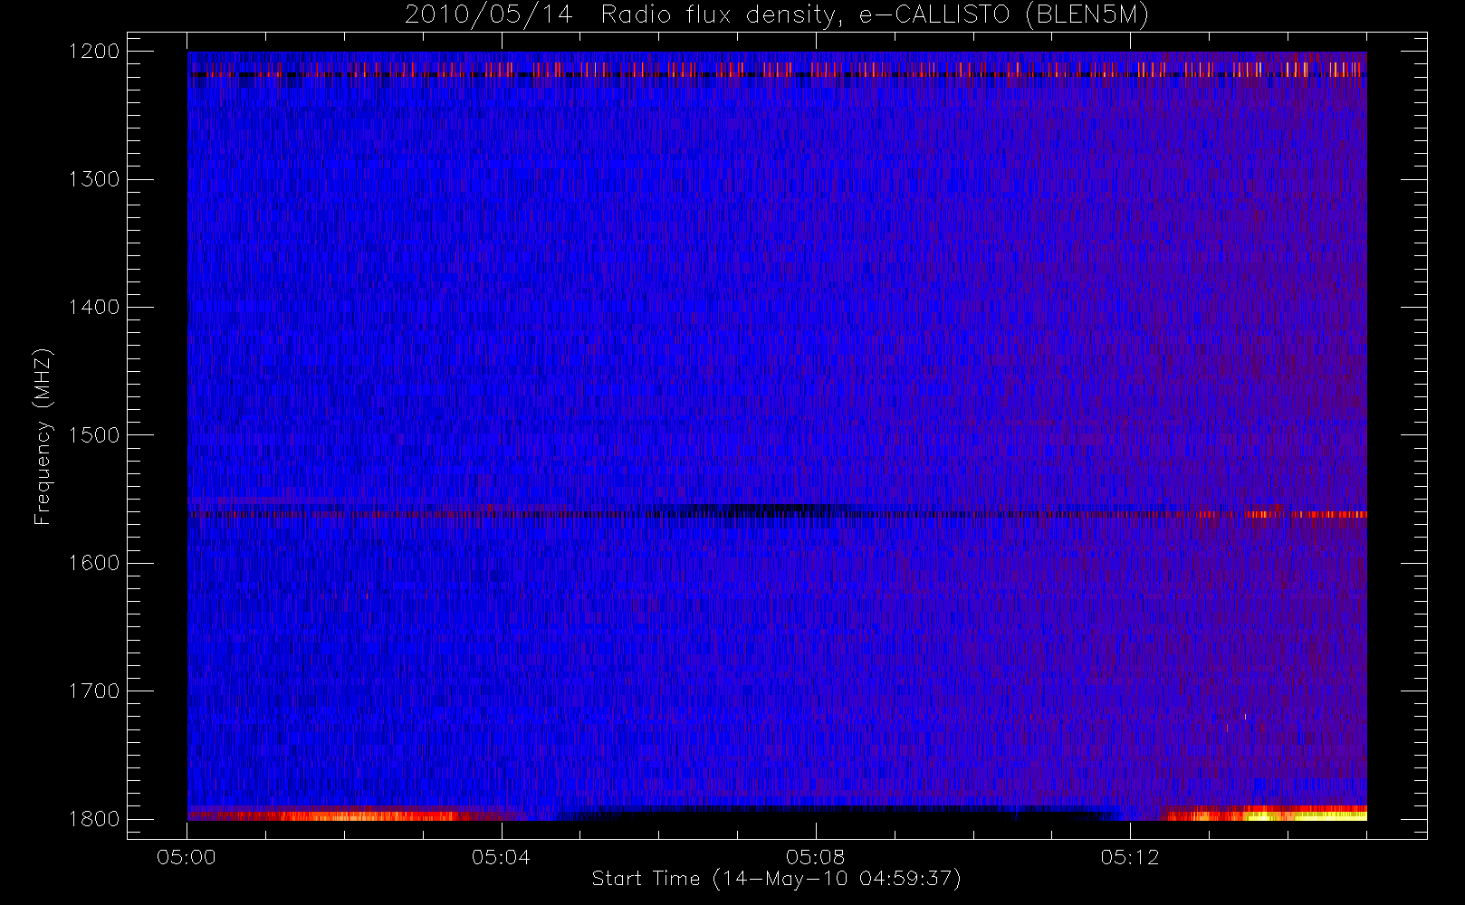Image resolution: width=1465 pixels, height=905 pixels.
Task: Click the 'Frequency (MHZ)' axis label
Action: [43, 436]
